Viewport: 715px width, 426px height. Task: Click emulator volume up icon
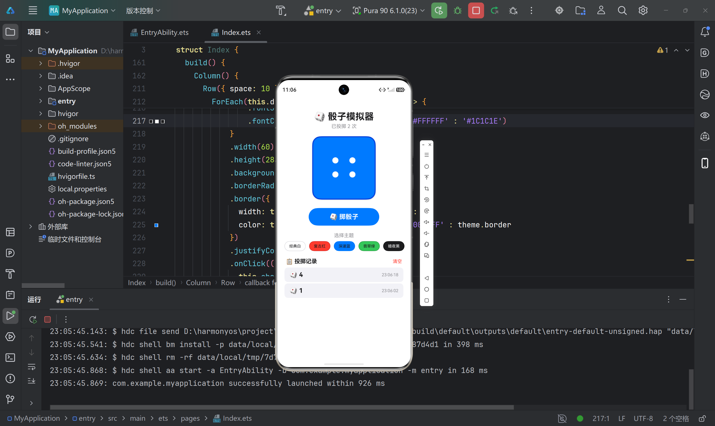point(427,222)
